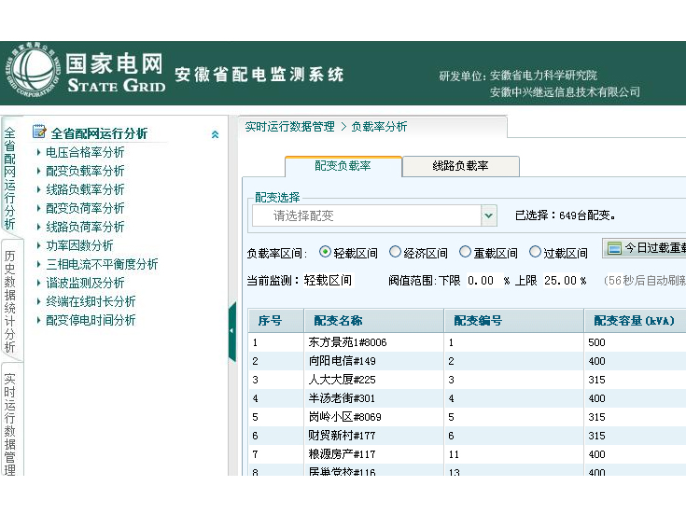Click the 今日过载重载 button

[x=644, y=248]
